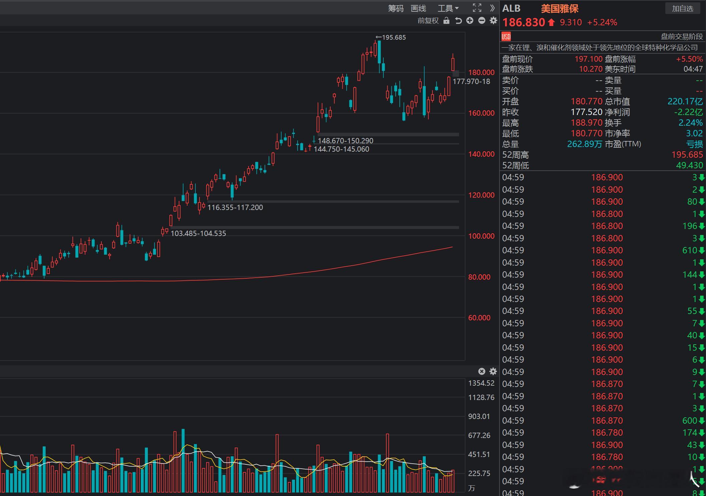Click the fullscreen chart icon

tap(477, 8)
